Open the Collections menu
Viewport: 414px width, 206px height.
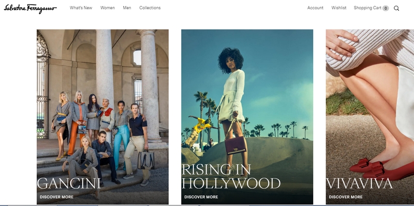click(150, 8)
